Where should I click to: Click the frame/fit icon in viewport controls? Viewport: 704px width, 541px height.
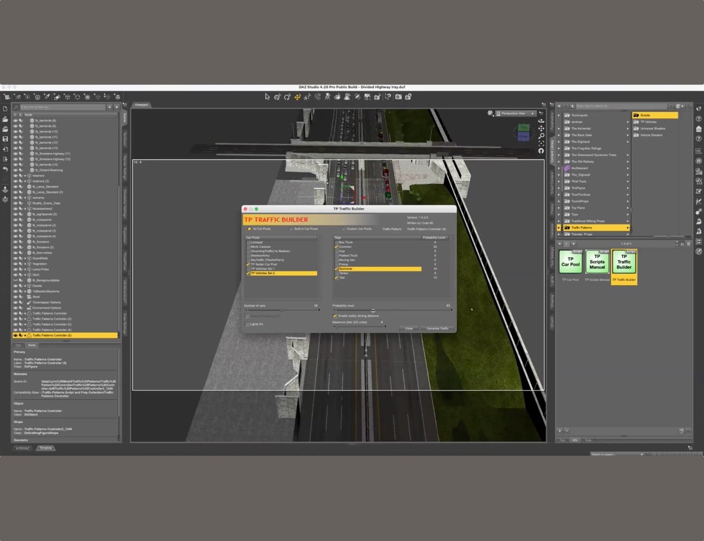point(541,143)
